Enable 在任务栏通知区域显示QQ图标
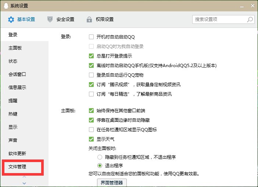This screenshot has height=187, width=258. [x=91, y=129]
